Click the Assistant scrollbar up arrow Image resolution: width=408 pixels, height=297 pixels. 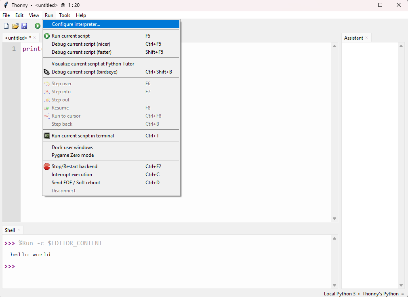pos(401,46)
